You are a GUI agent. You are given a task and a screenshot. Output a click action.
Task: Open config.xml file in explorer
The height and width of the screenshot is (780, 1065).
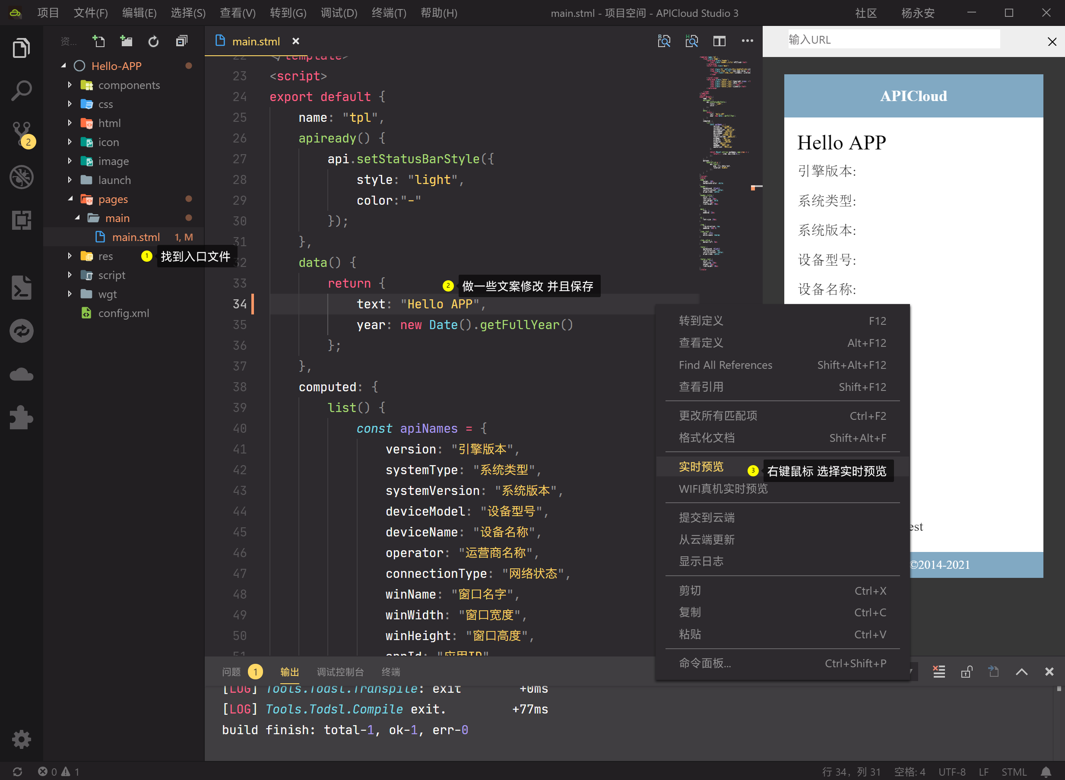point(123,313)
